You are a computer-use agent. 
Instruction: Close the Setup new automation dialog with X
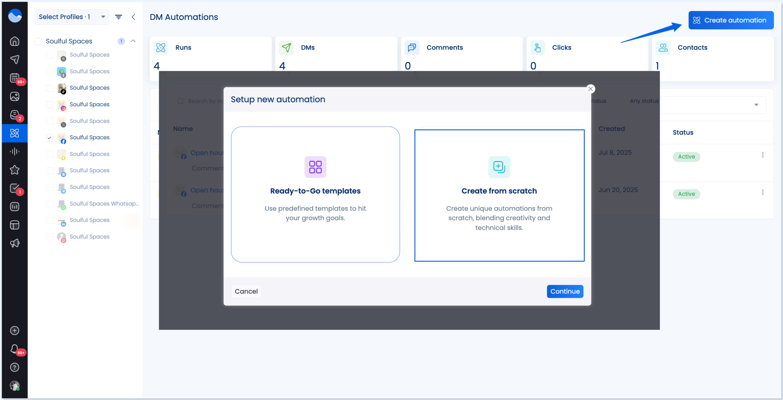click(590, 89)
